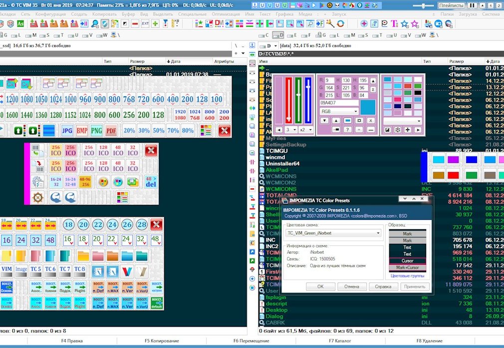Click 'Отмена' in the Color Presets dialog
The image size is (504, 348).
coord(352,286)
